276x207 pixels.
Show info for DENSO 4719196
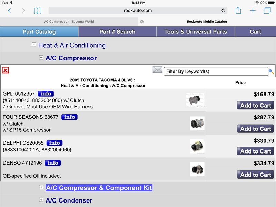[x=53, y=163]
